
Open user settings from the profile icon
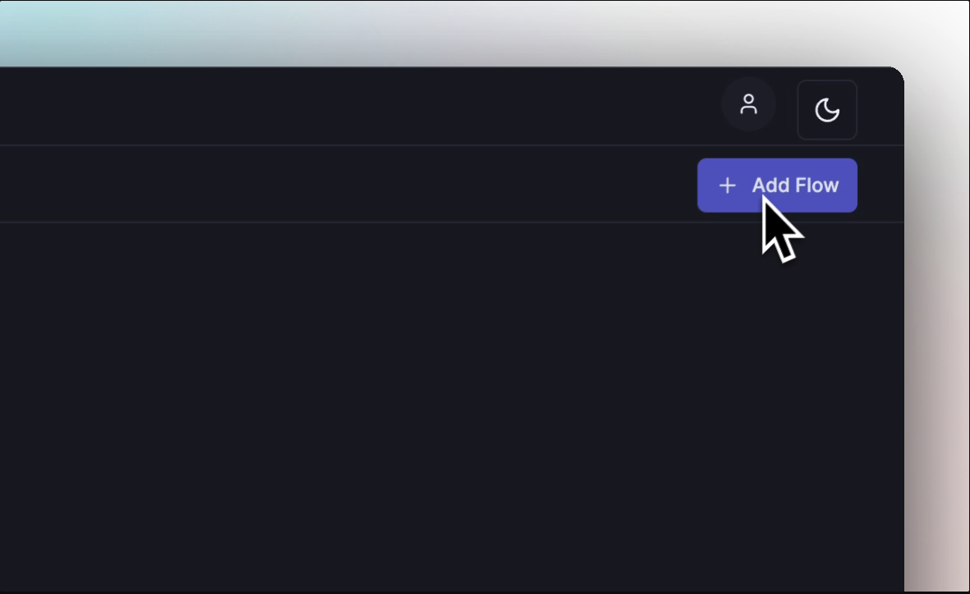pyautogui.click(x=748, y=105)
